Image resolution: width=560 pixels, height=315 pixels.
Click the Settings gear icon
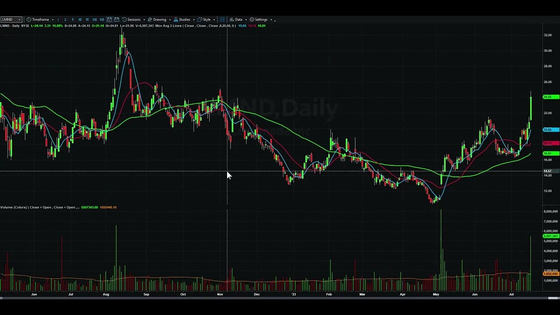tap(252, 20)
